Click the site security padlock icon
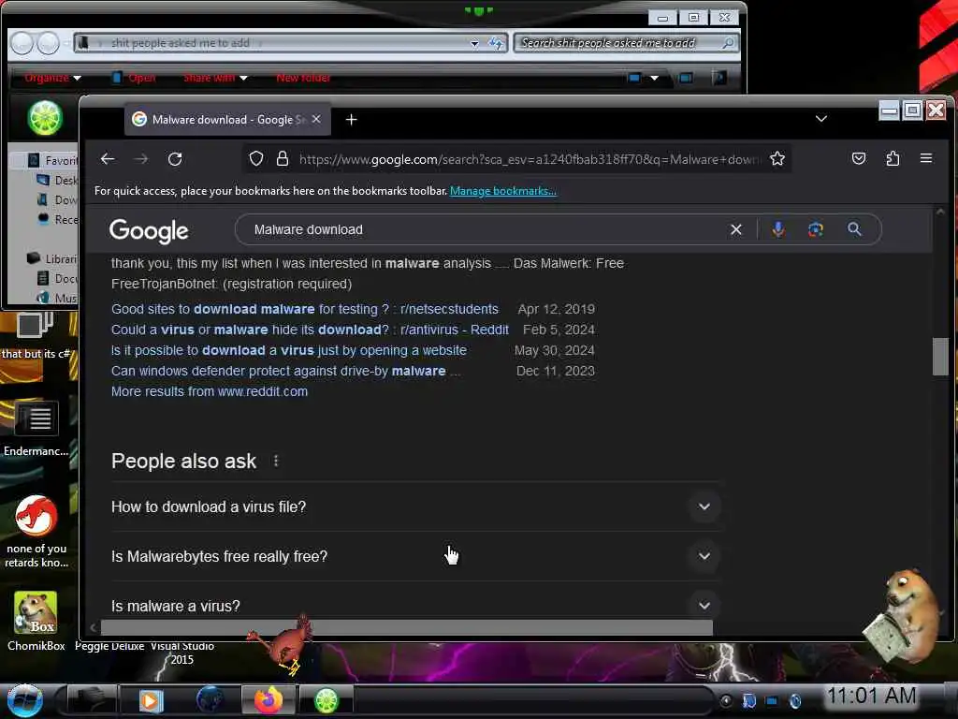 tap(283, 159)
